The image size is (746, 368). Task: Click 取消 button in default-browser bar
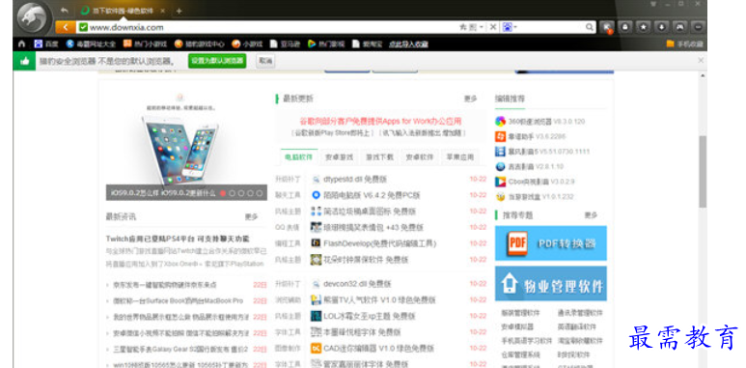pos(265,61)
